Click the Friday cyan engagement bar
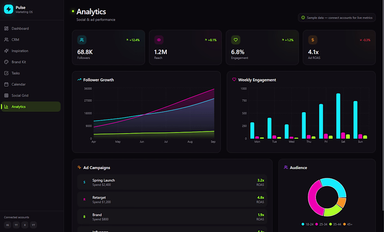 pos(321,121)
